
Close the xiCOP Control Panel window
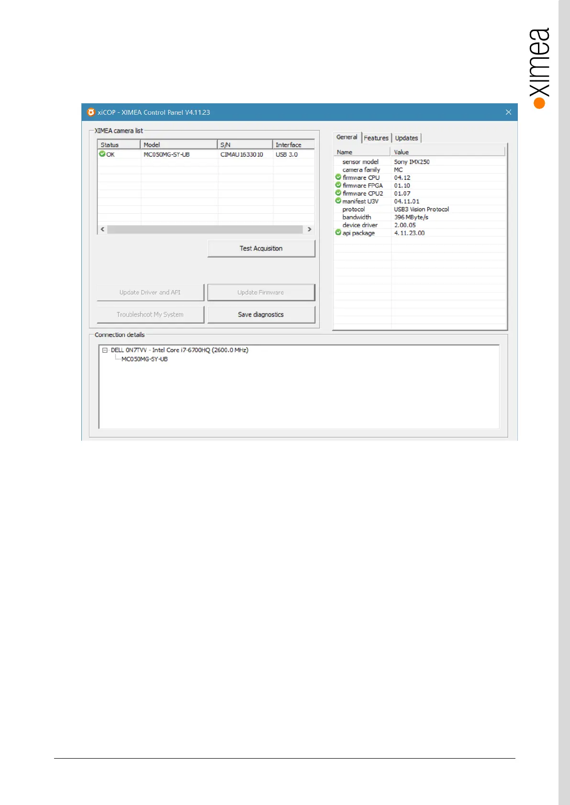click(x=508, y=112)
